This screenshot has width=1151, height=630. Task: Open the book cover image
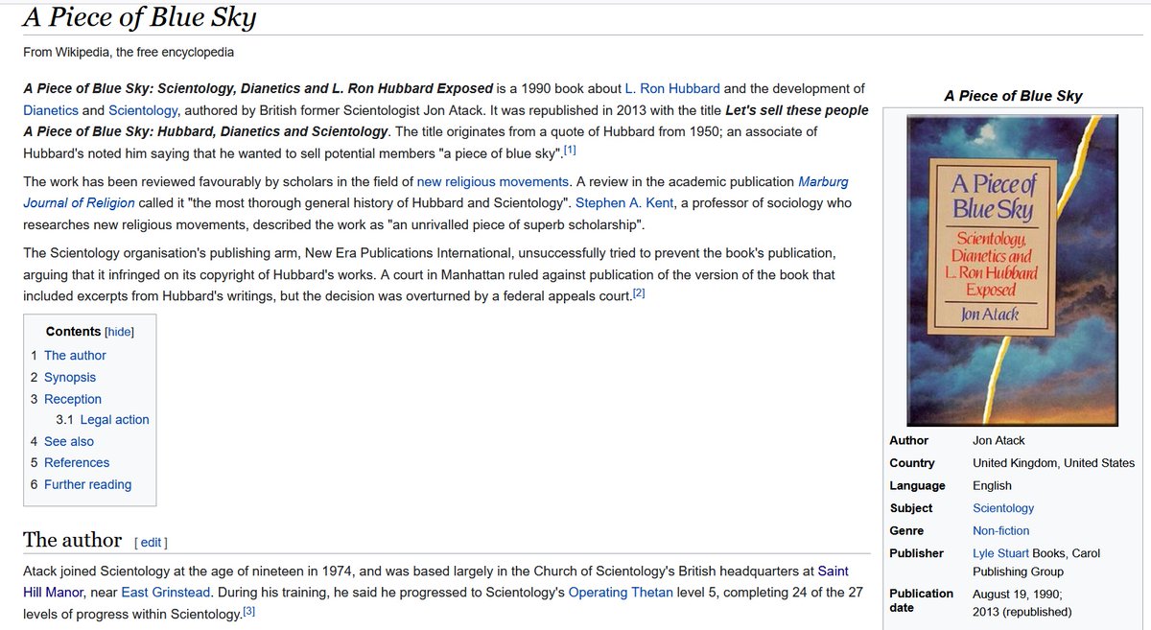(1012, 270)
